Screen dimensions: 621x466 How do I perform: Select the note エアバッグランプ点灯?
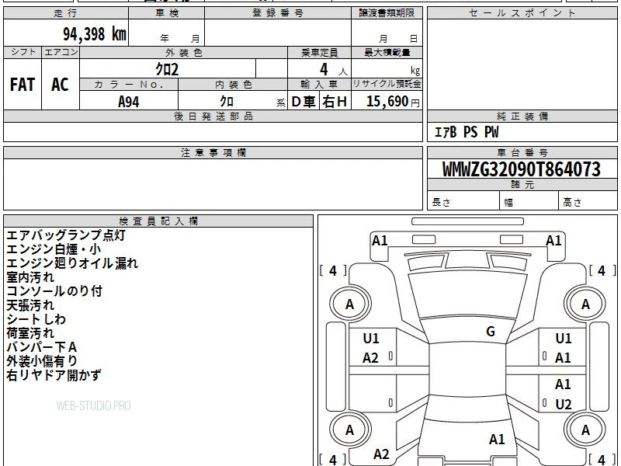(x=66, y=235)
